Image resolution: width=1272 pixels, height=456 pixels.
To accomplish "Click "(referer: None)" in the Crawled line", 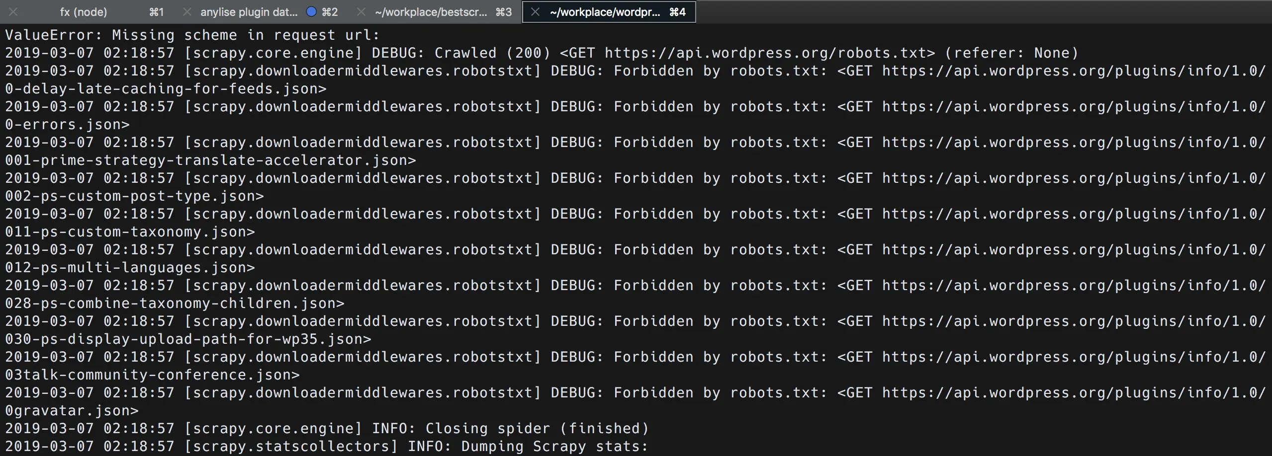I will [x=1011, y=53].
